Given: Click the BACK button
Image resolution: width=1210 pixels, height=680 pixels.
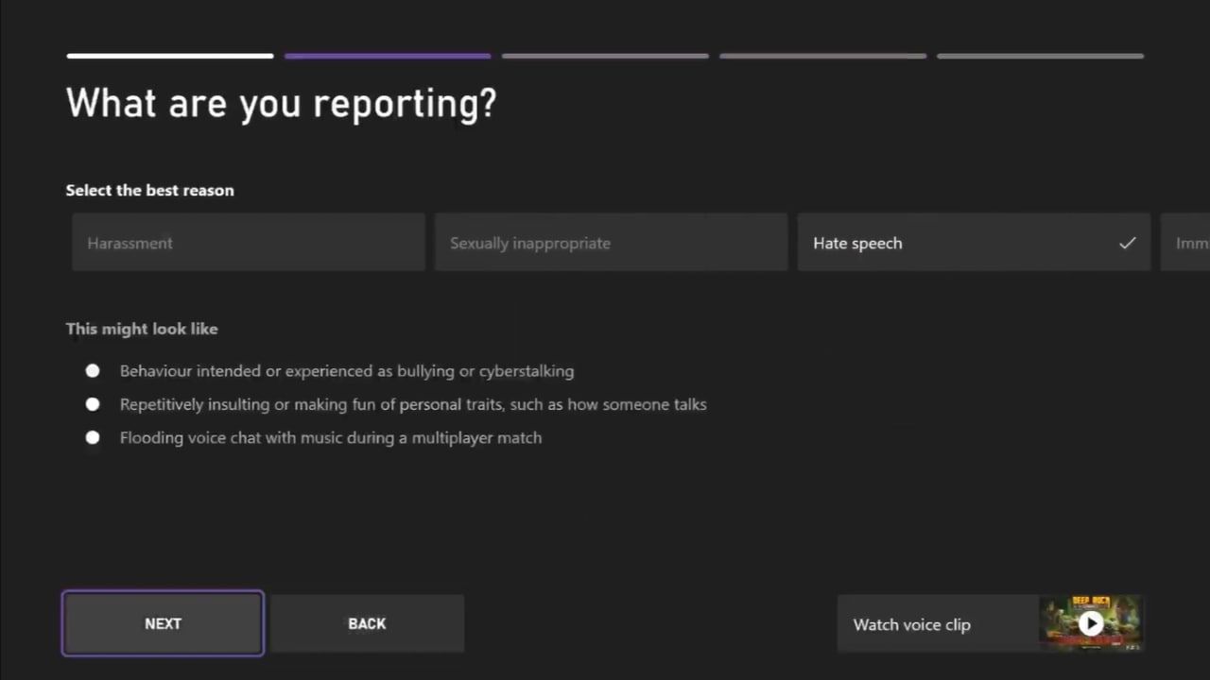Looking at the screenshot, I should point(367,623).
